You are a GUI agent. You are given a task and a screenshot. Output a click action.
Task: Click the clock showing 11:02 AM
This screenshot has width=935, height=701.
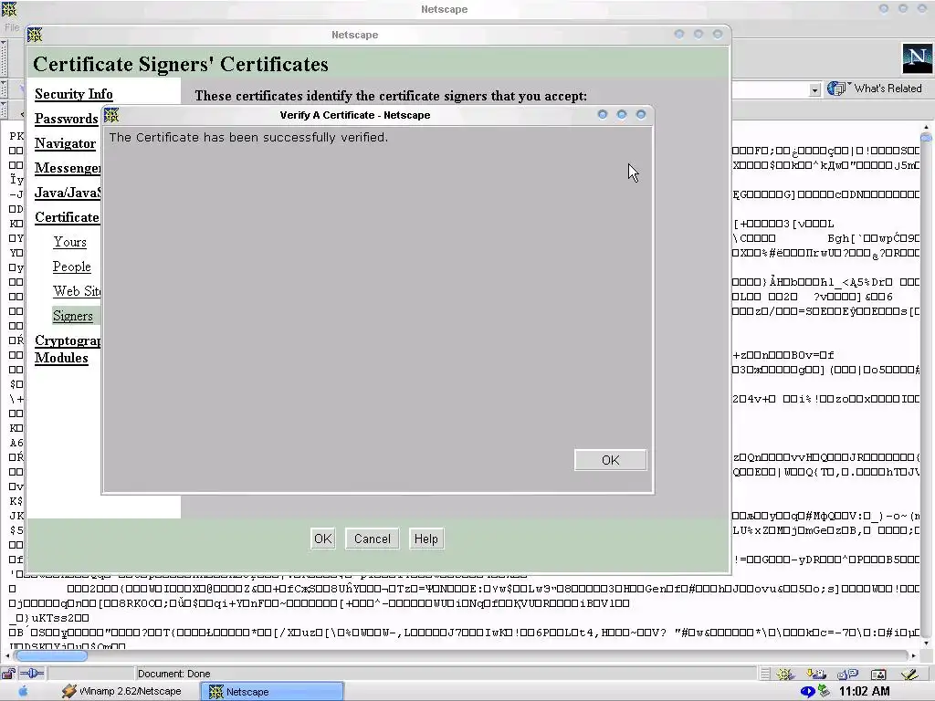[864, 692]
